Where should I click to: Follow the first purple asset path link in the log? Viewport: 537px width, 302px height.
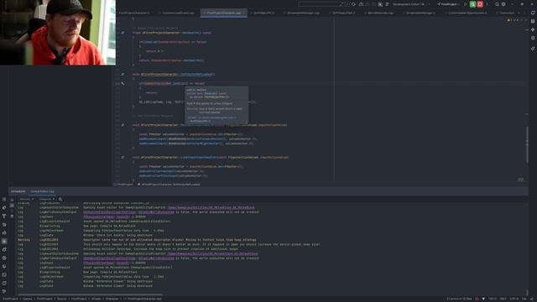(211, 207)
